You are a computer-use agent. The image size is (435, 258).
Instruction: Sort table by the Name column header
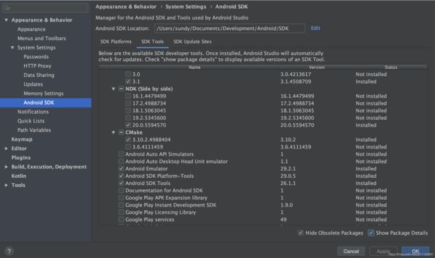[x=195, y=68]
